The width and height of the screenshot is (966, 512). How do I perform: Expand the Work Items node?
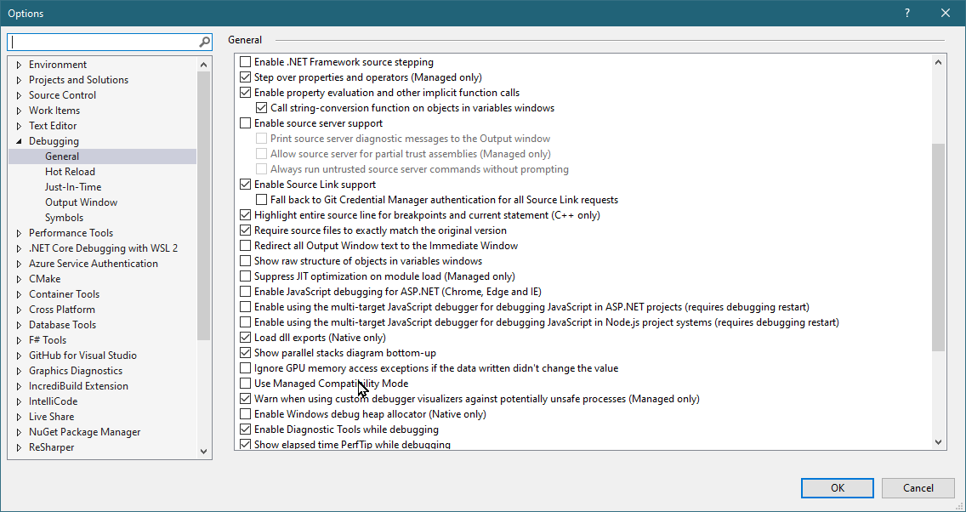[x=19, y=111]
